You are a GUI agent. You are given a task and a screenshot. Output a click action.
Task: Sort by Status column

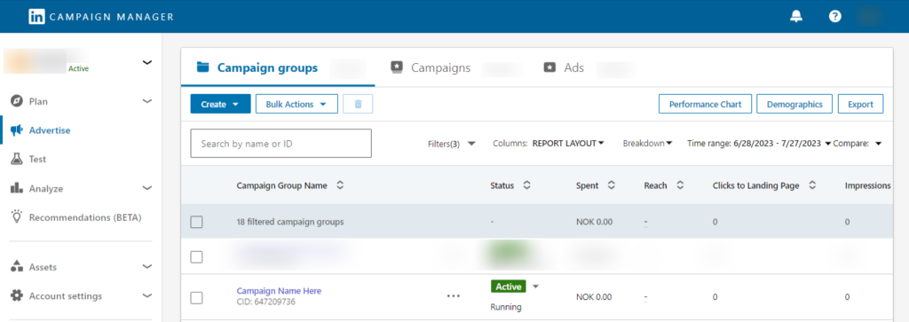point(527,186)
